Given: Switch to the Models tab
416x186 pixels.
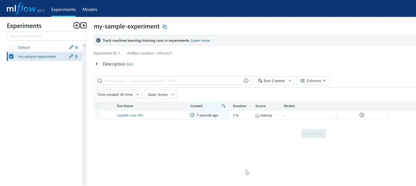Looking at the screenshot, I should [90, 9].
